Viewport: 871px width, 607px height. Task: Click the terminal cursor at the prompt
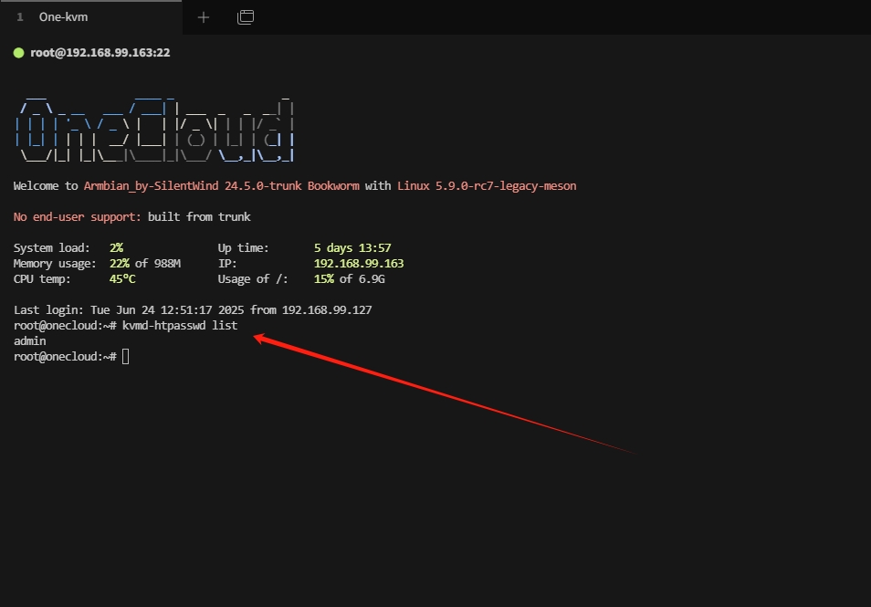coord(126,357)
